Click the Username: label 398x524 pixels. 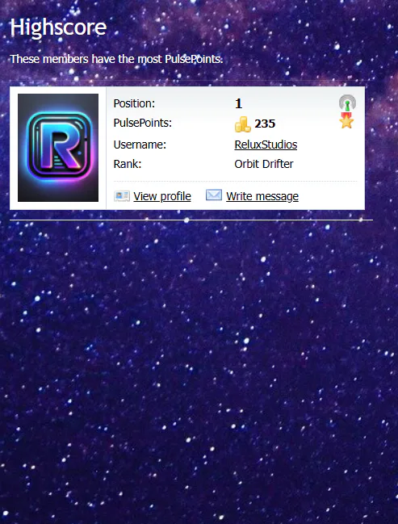[140, 145]
